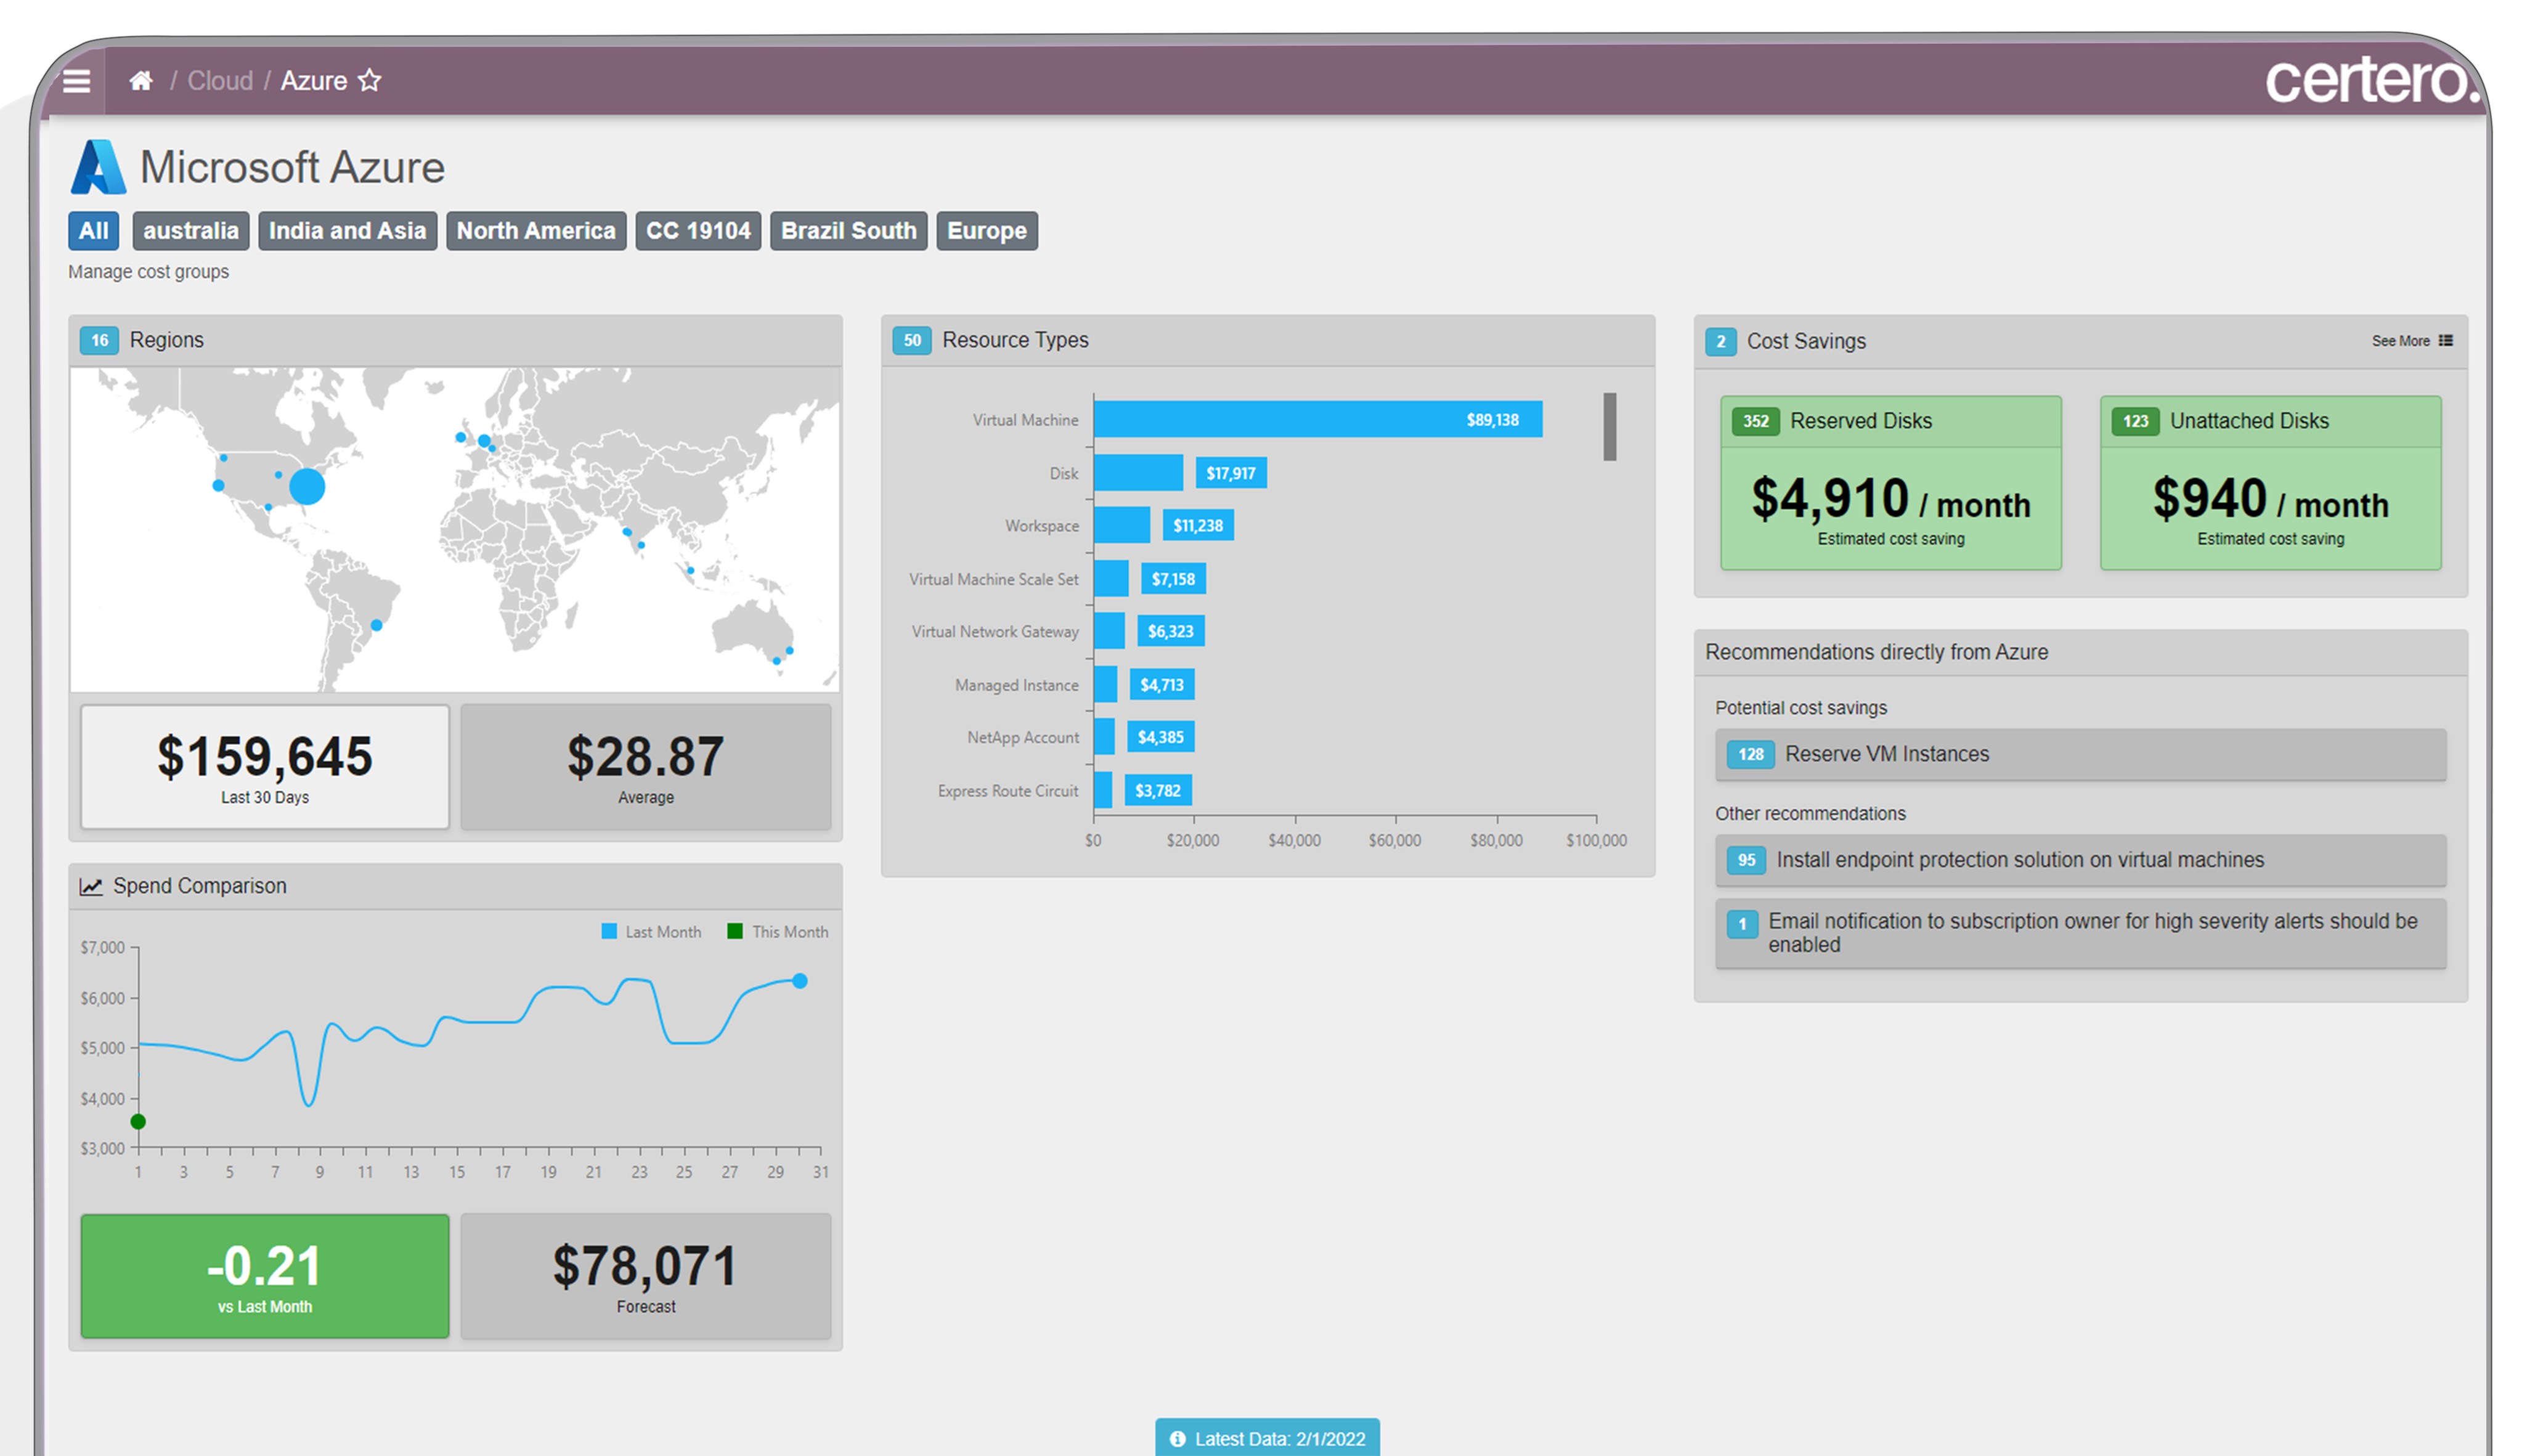2535x1456 pixels.
Task: Click the Resource Types panel title
Action: pyautogui.click(x=1015, y=340)
